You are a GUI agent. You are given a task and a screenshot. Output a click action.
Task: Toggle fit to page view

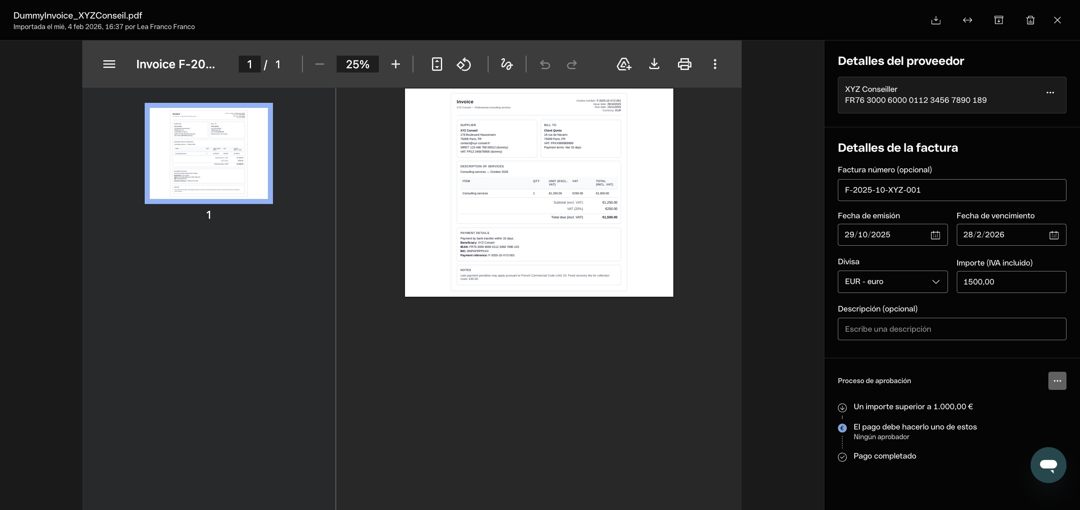tap(437, 64)
